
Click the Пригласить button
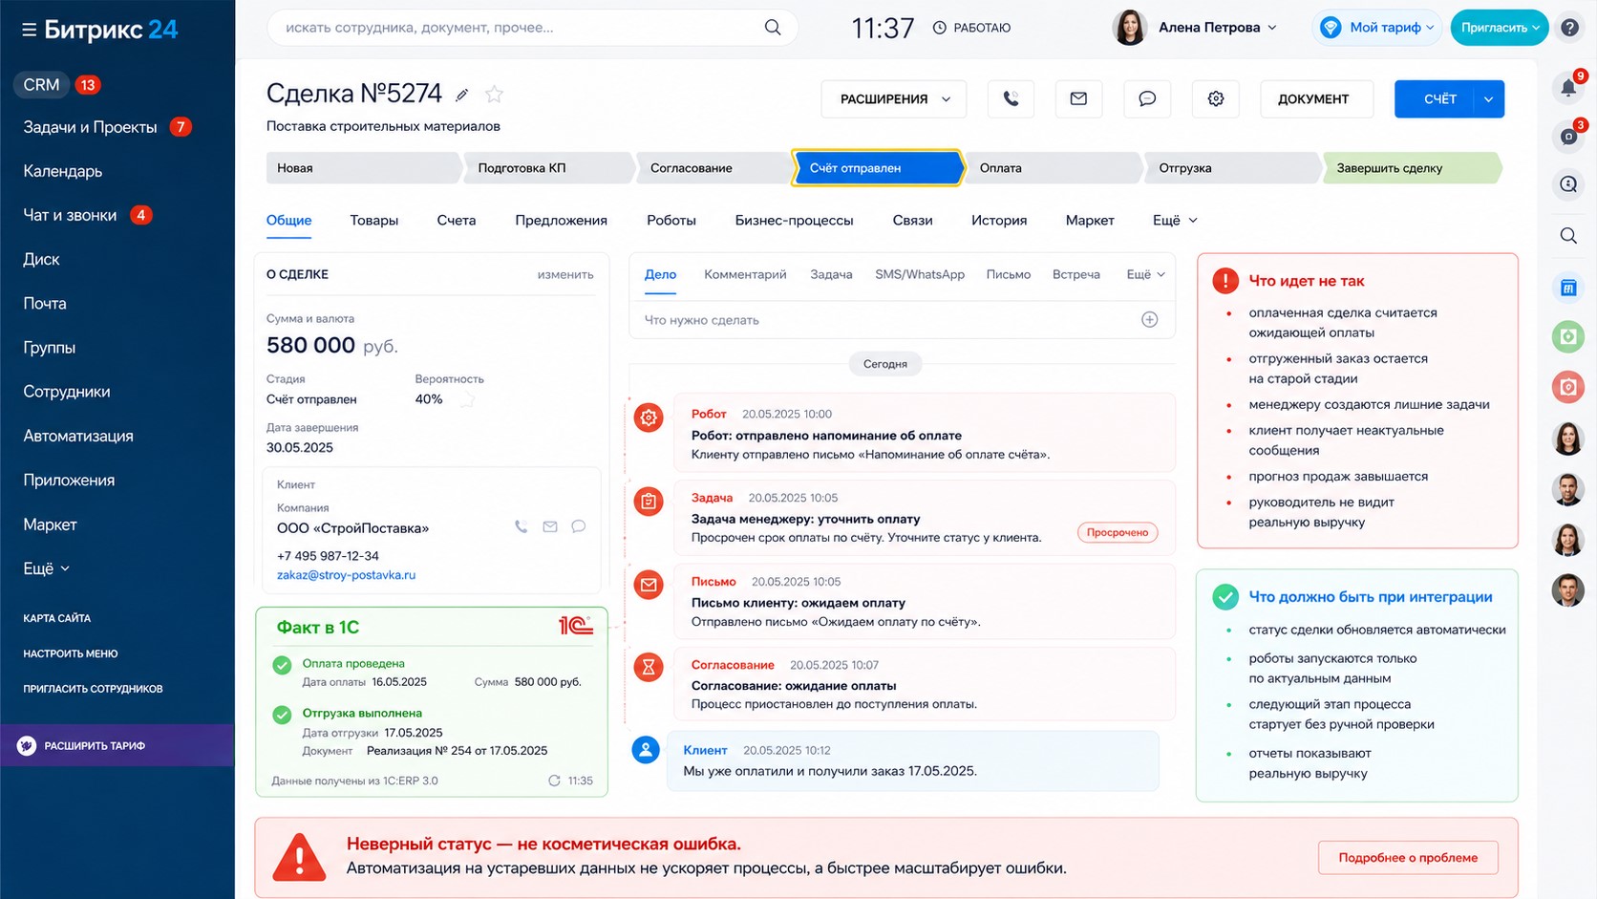(x=1500, y=28)
